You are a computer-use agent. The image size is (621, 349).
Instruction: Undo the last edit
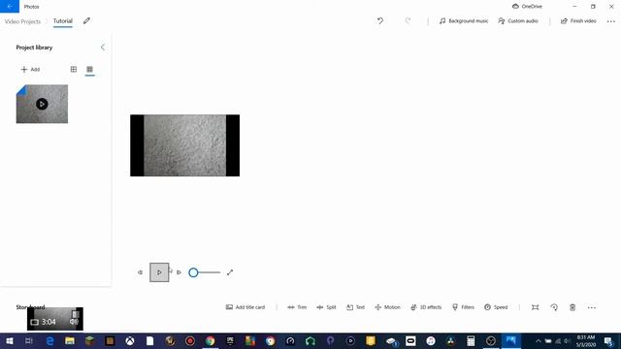click(380, 21)
